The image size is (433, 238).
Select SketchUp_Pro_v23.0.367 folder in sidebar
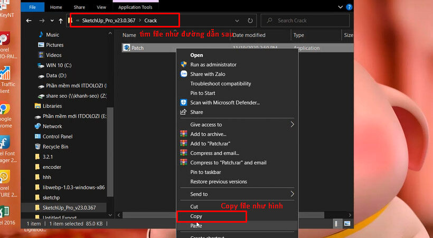click(69, 207)
